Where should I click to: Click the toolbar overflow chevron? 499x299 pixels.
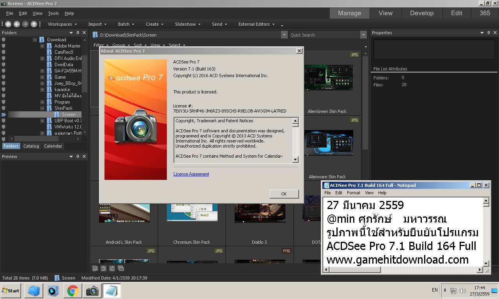click(282, 25)
